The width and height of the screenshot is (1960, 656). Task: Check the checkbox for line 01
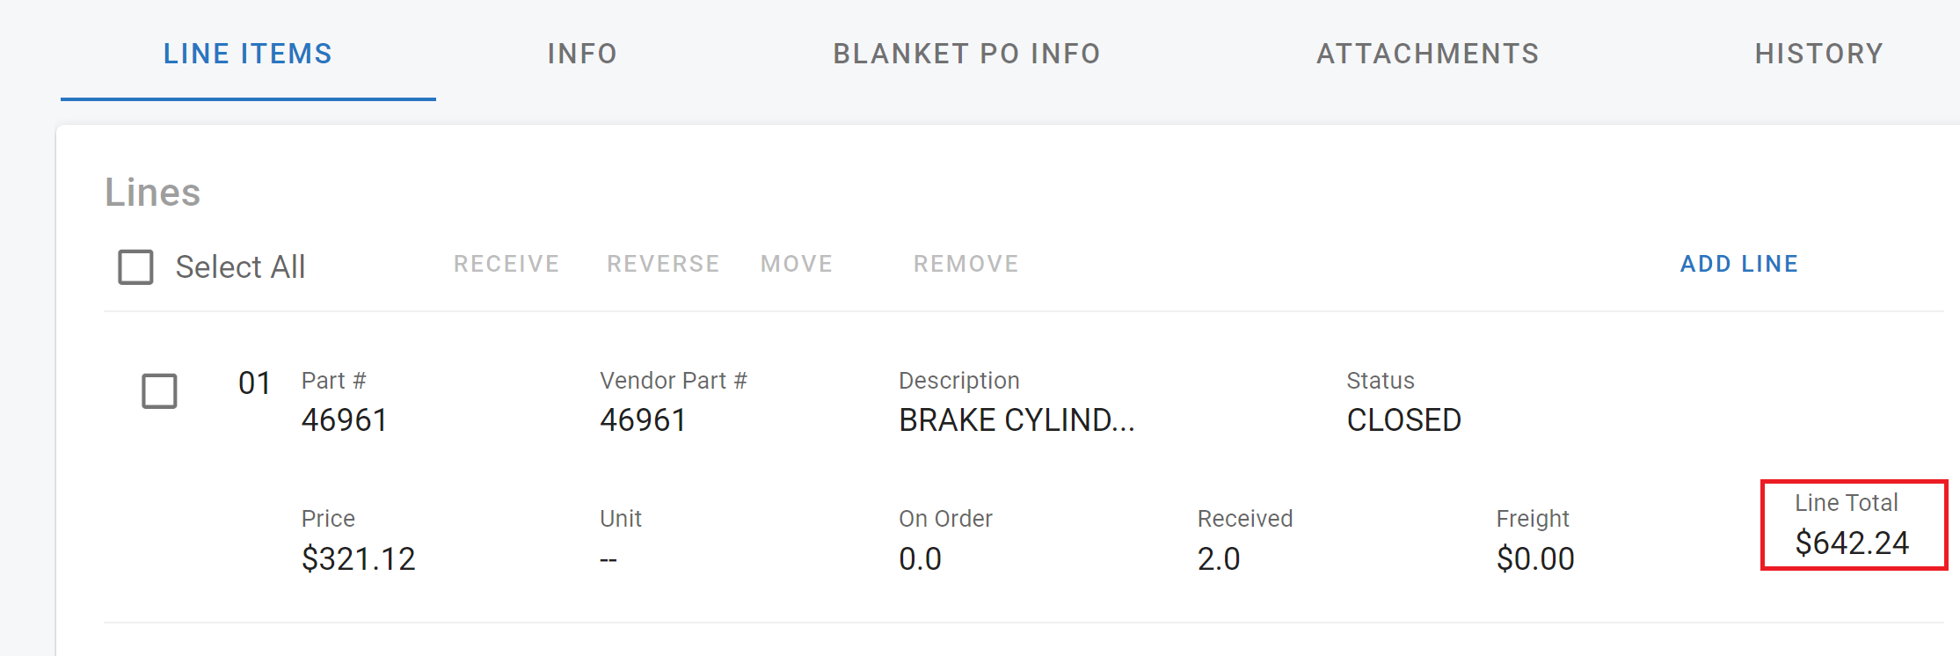coord(160,390)
